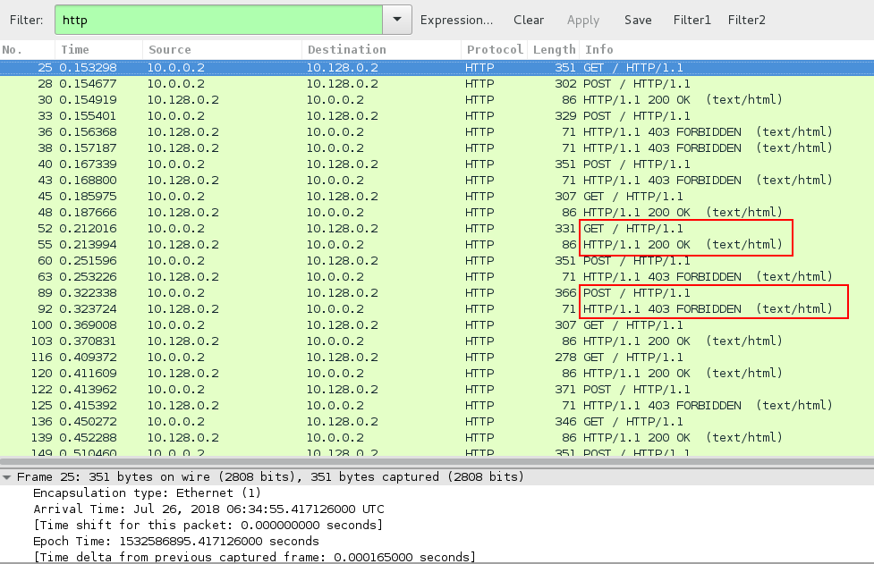Image resolution: width=874 pixels, height=564 pixels.
Task: Sort packets by No. column
Action: [28, 49]
